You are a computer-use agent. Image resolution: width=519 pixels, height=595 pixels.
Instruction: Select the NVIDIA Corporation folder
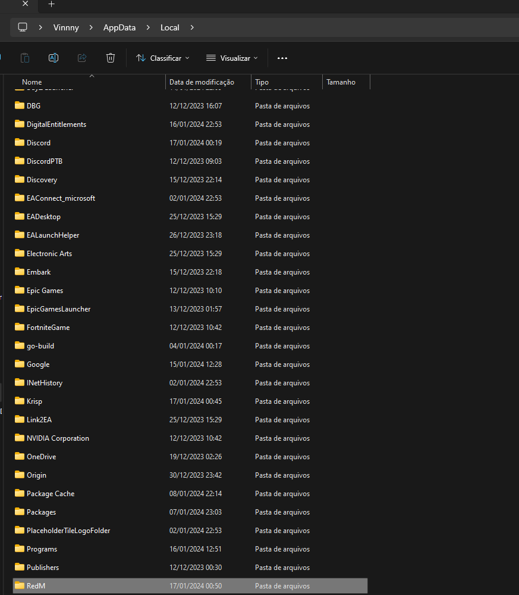pyautogui.click(x=58, y=438)
